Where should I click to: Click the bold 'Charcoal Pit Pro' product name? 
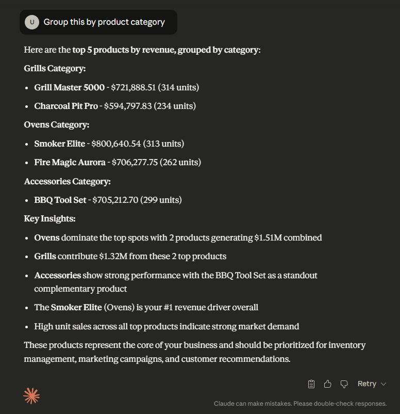tap(66, 106)
